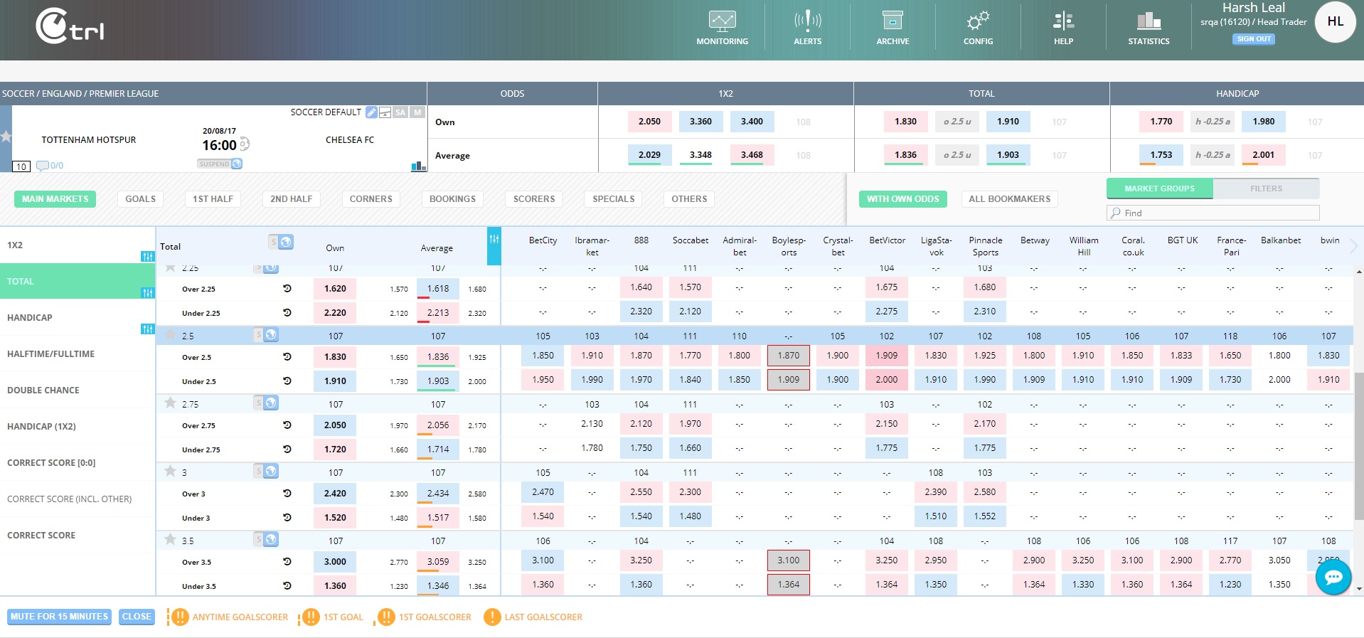Toggle the suspend switch on 2.5 line
Image resolution: width=1364 pixels, height=638 pixels.
267,335
